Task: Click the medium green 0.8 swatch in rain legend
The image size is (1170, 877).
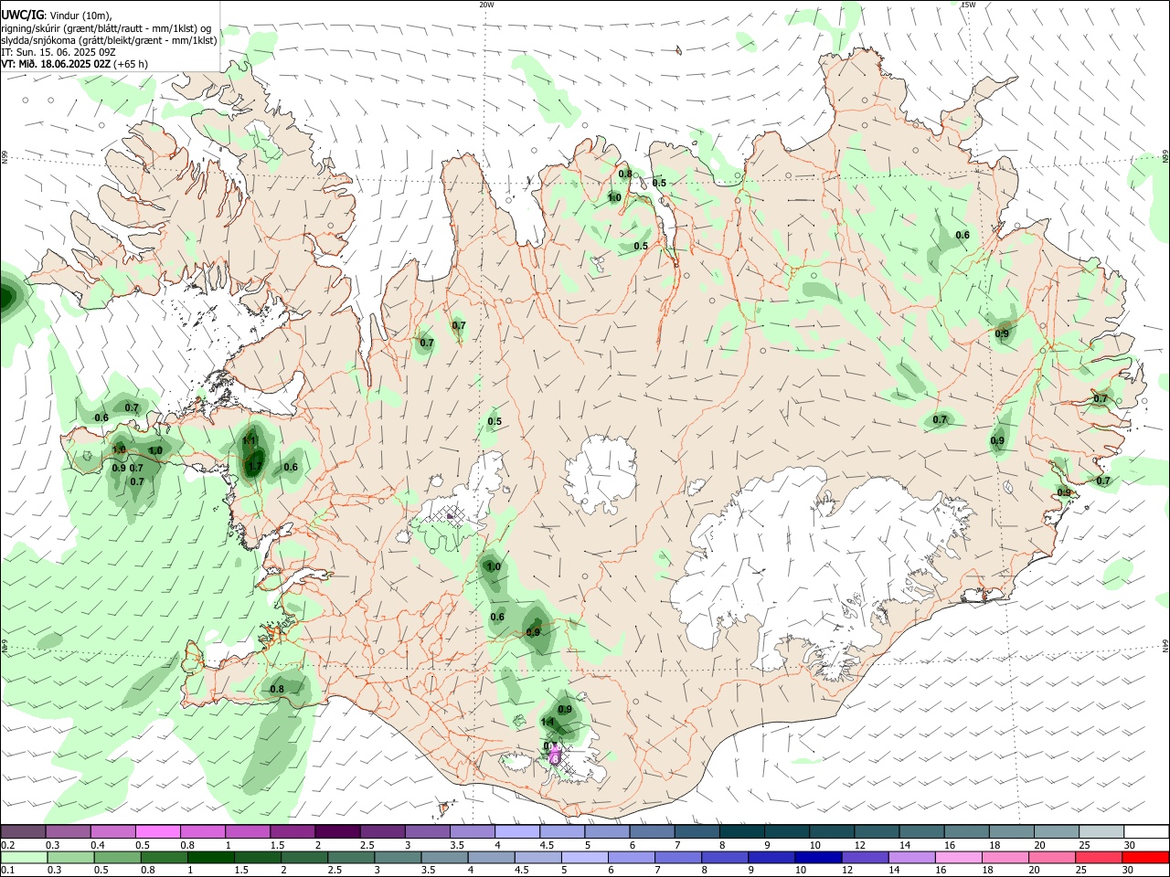Action: [164, 858]
